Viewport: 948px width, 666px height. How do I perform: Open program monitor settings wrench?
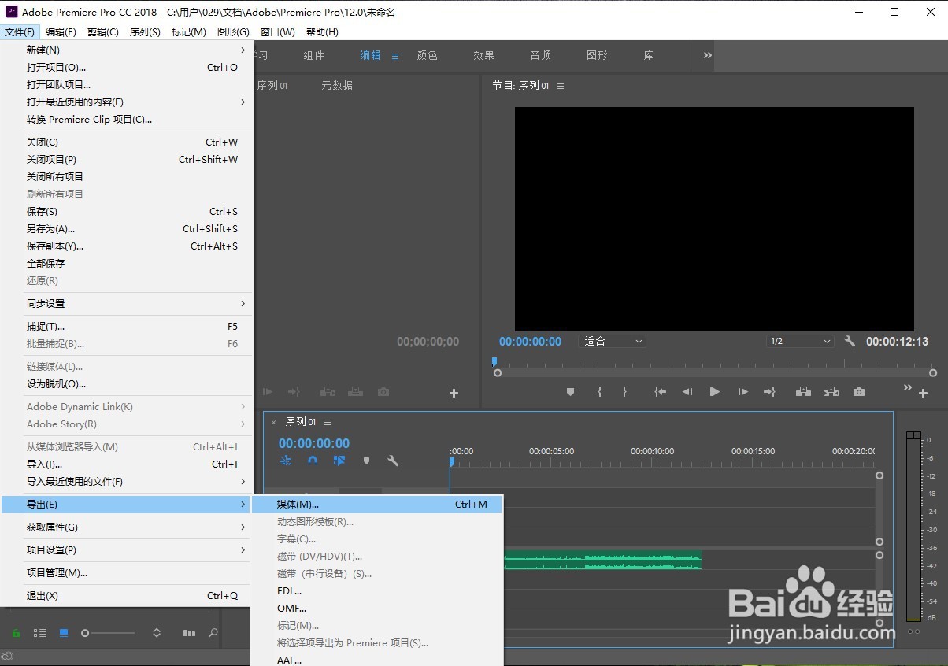tap(850, 341)
